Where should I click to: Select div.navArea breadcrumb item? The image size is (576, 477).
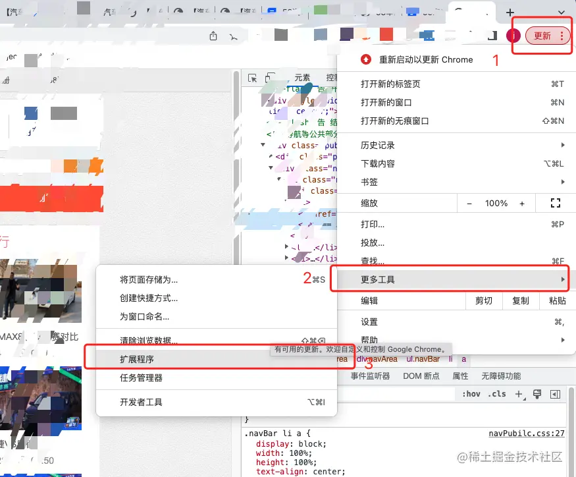[377, 359]
